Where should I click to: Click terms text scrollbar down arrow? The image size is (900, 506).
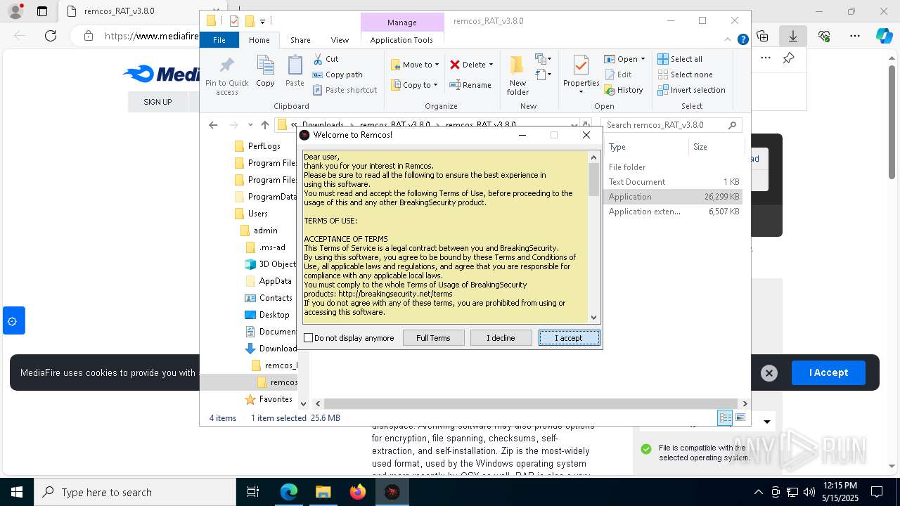tap(593, 318)
